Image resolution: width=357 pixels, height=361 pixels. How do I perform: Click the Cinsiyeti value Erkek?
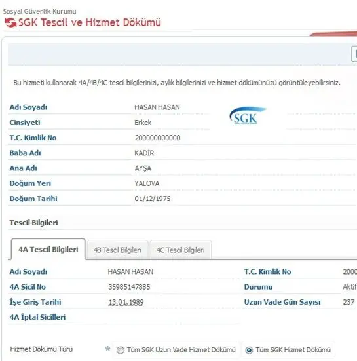pos(143,123)
